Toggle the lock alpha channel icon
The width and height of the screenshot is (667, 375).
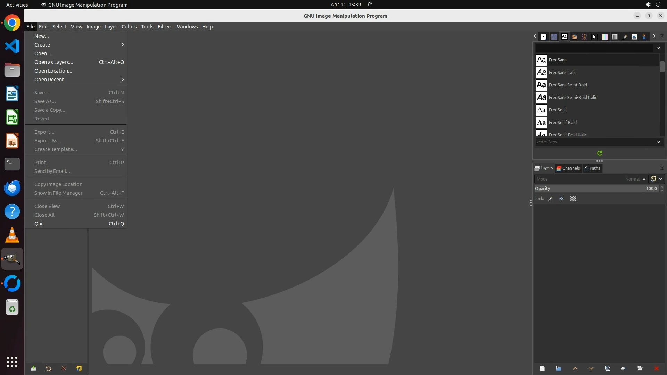pyautogui.click(x=573, y=199)
